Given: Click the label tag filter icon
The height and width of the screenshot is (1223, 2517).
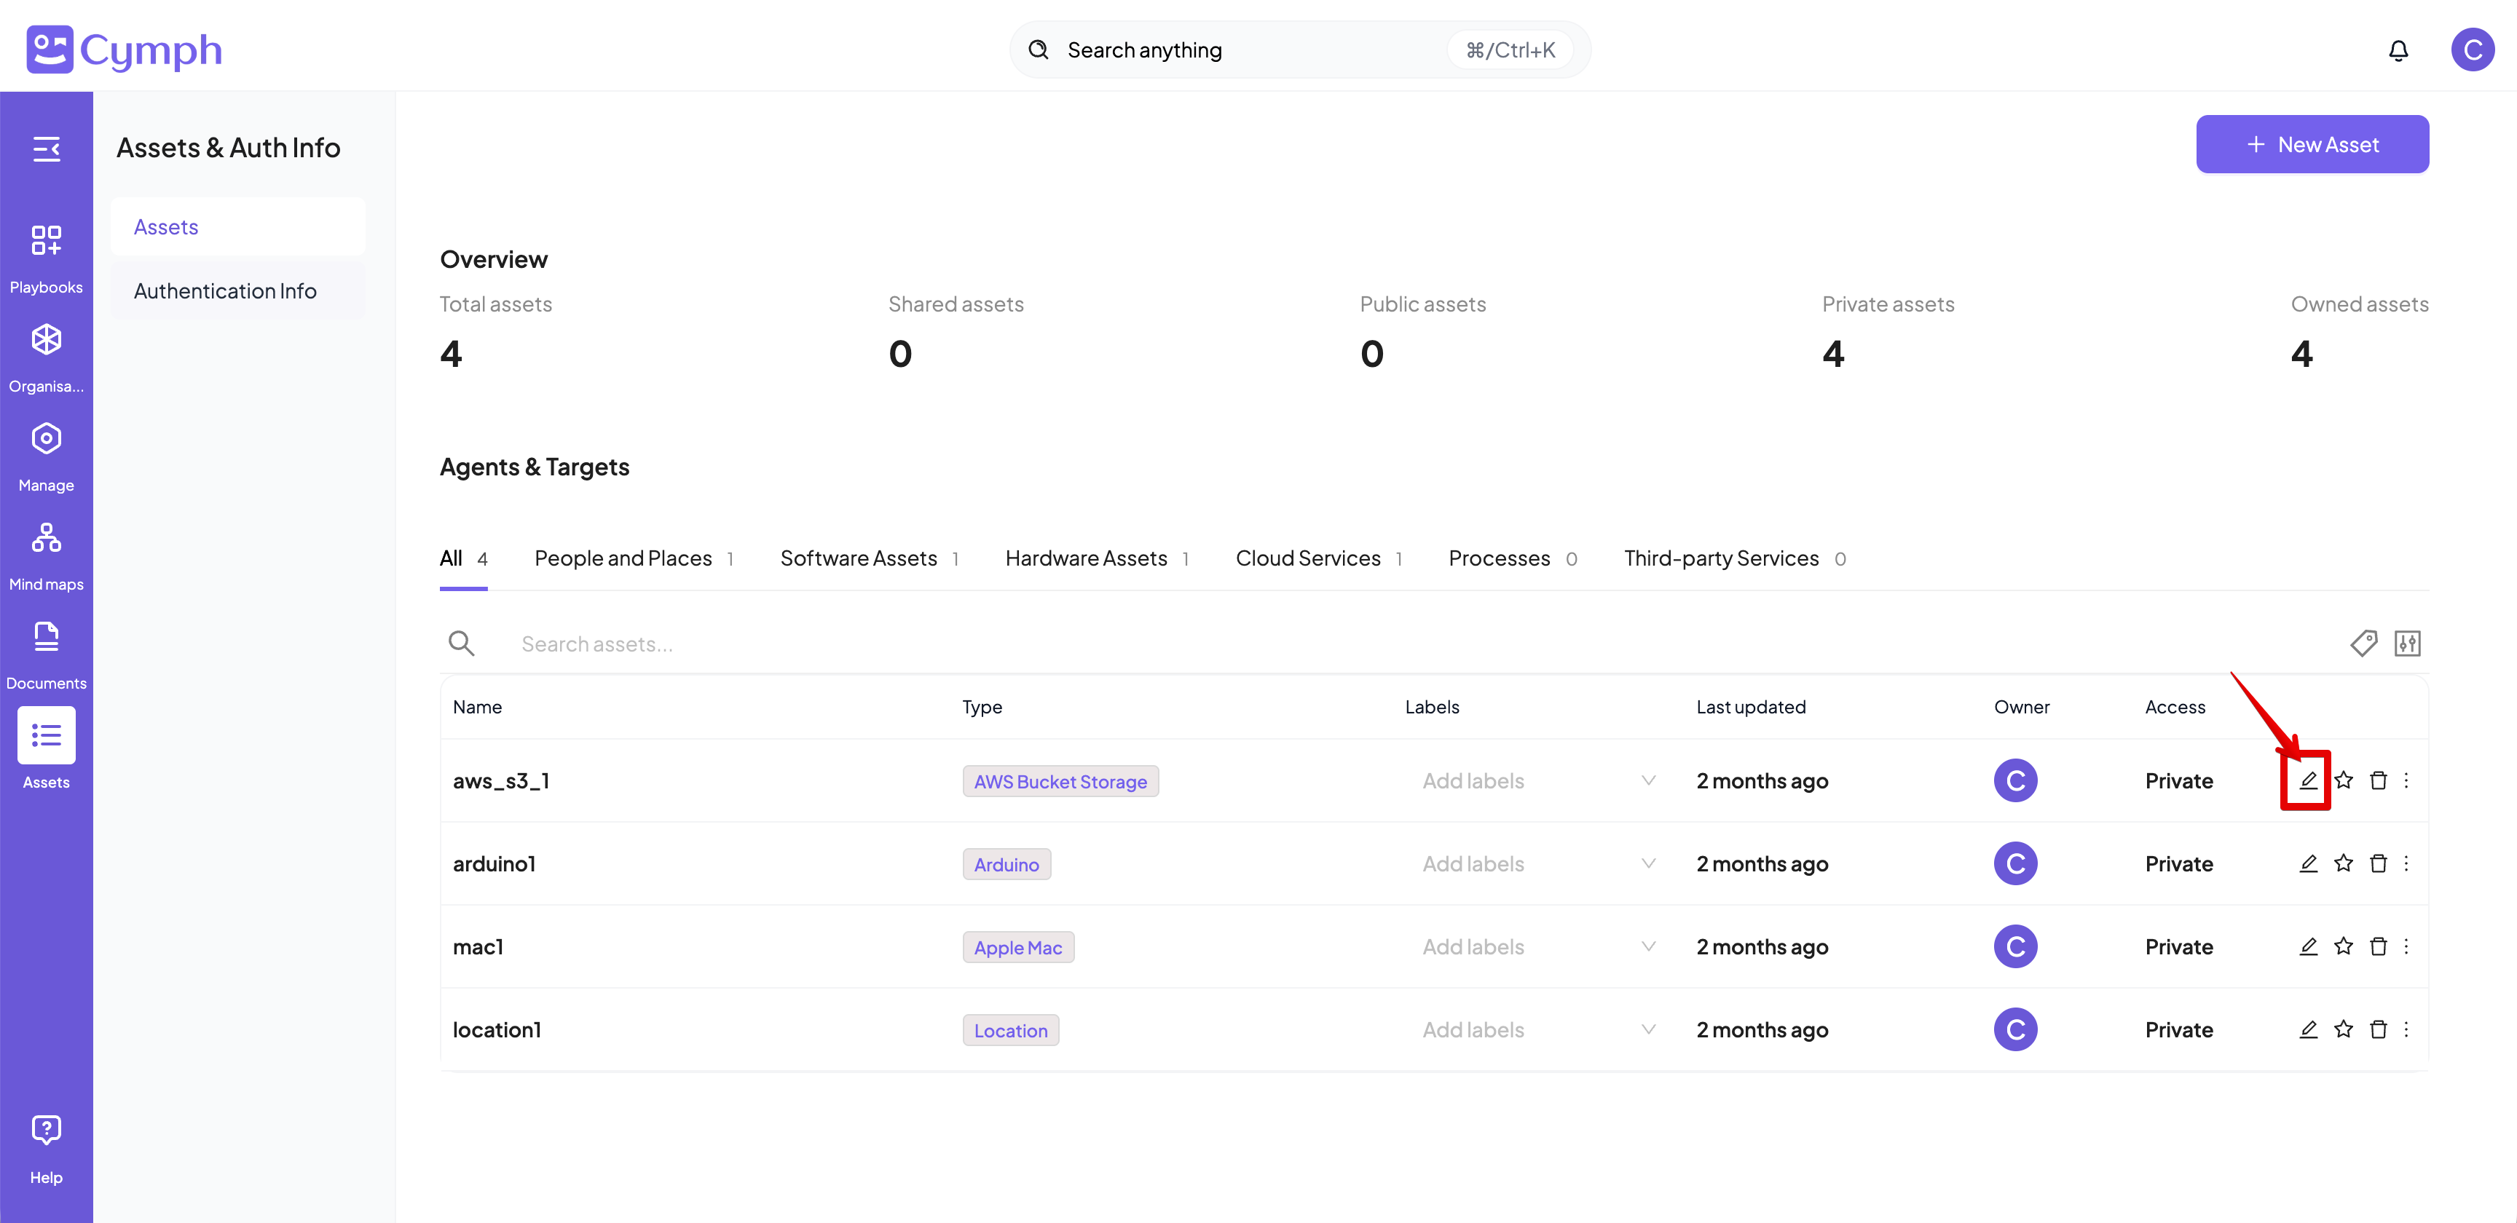Looking at the screenshot, I should click(x=2363, y=644).
